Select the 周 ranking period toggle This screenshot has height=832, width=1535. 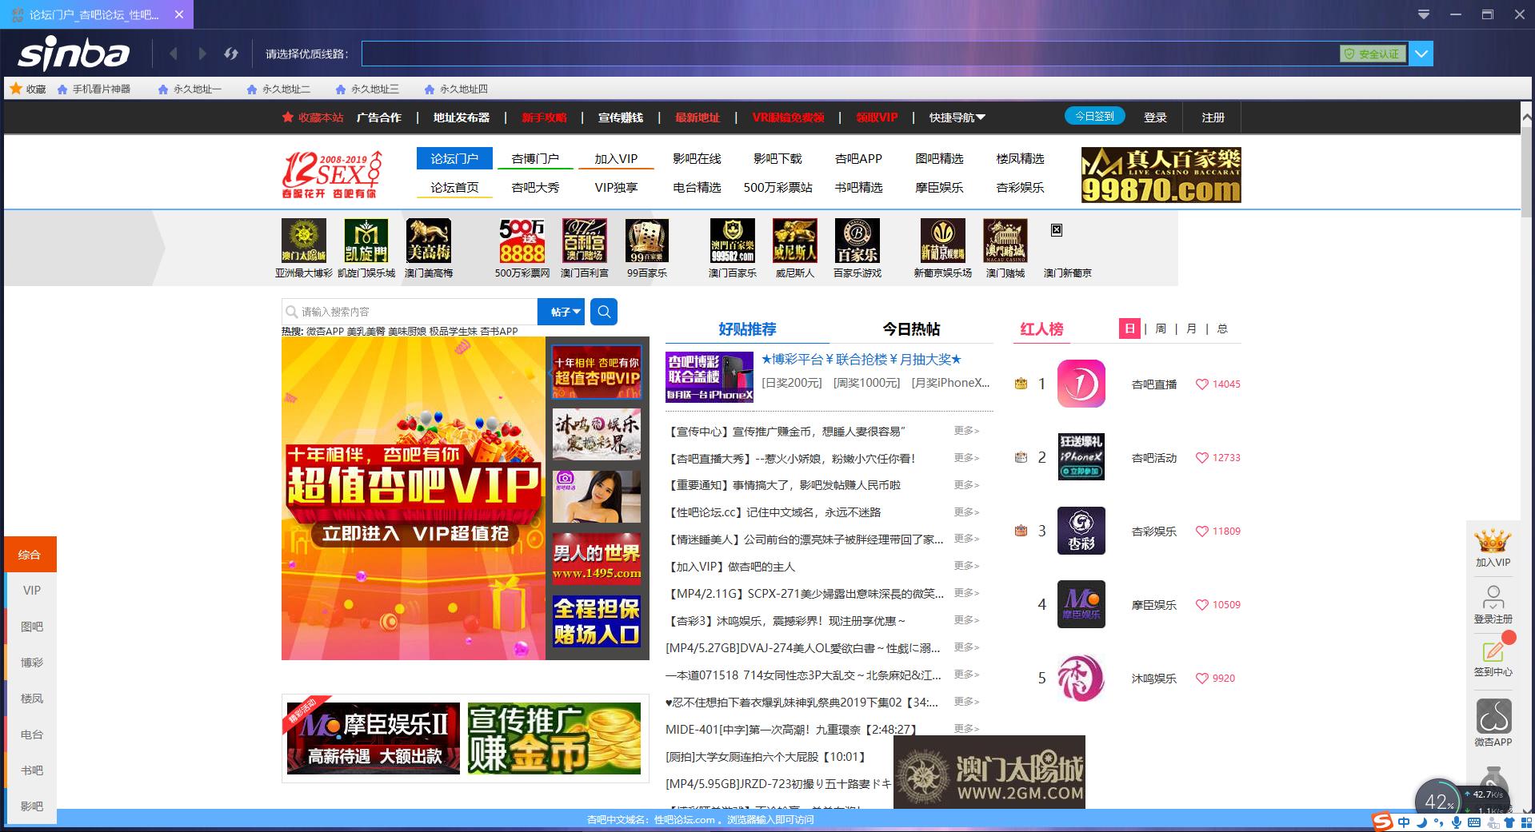tap(1161, 328)
